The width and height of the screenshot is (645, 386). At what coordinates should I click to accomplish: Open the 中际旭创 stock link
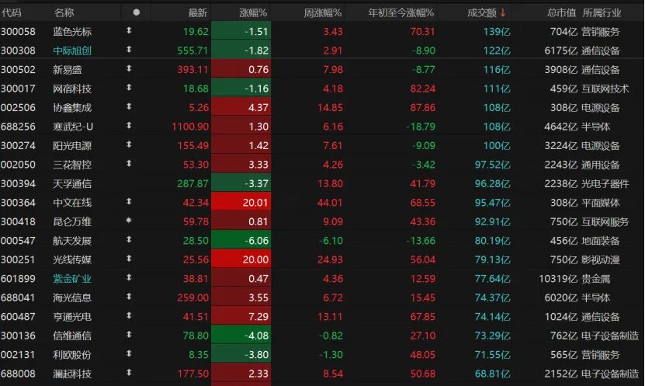click(x=71, y=50)
